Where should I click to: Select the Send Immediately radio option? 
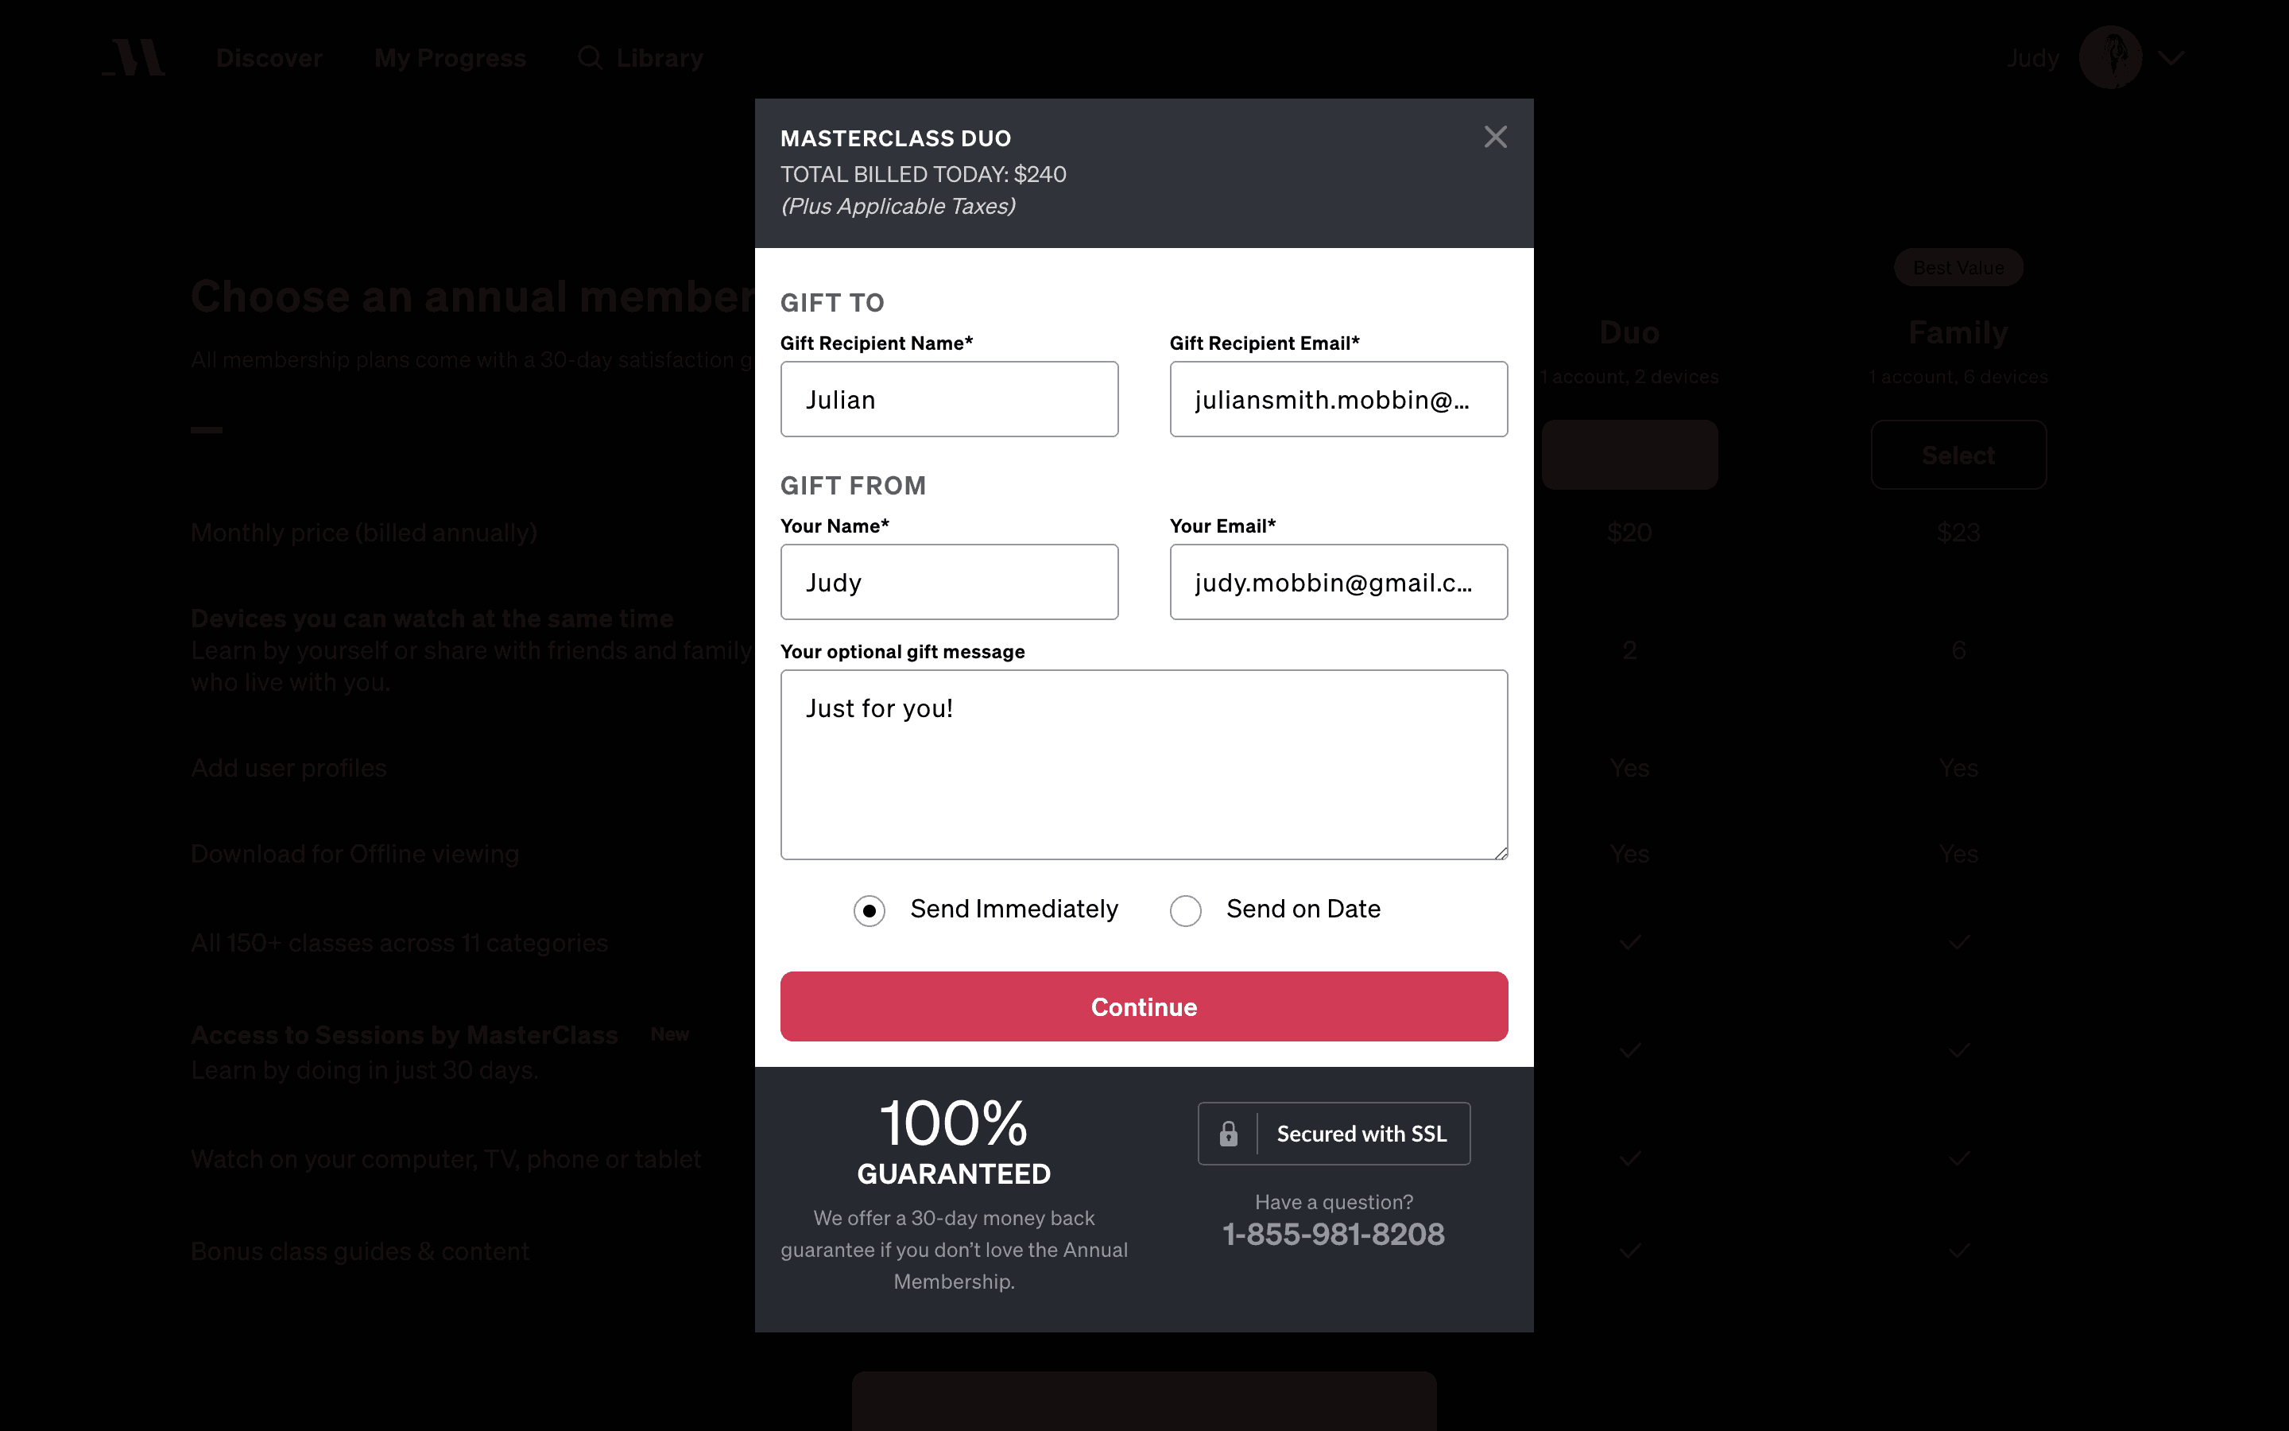[870, 910]
